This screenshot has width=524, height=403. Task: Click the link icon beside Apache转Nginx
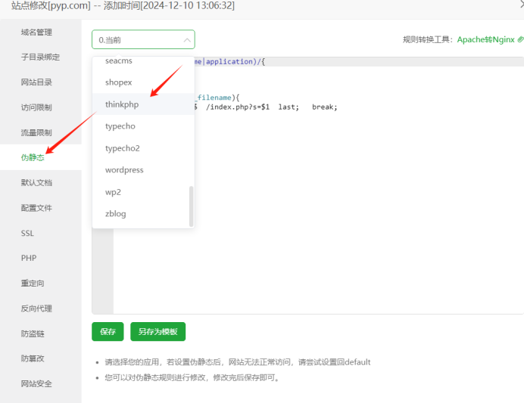pyautogui.click(x=520, y=40)
